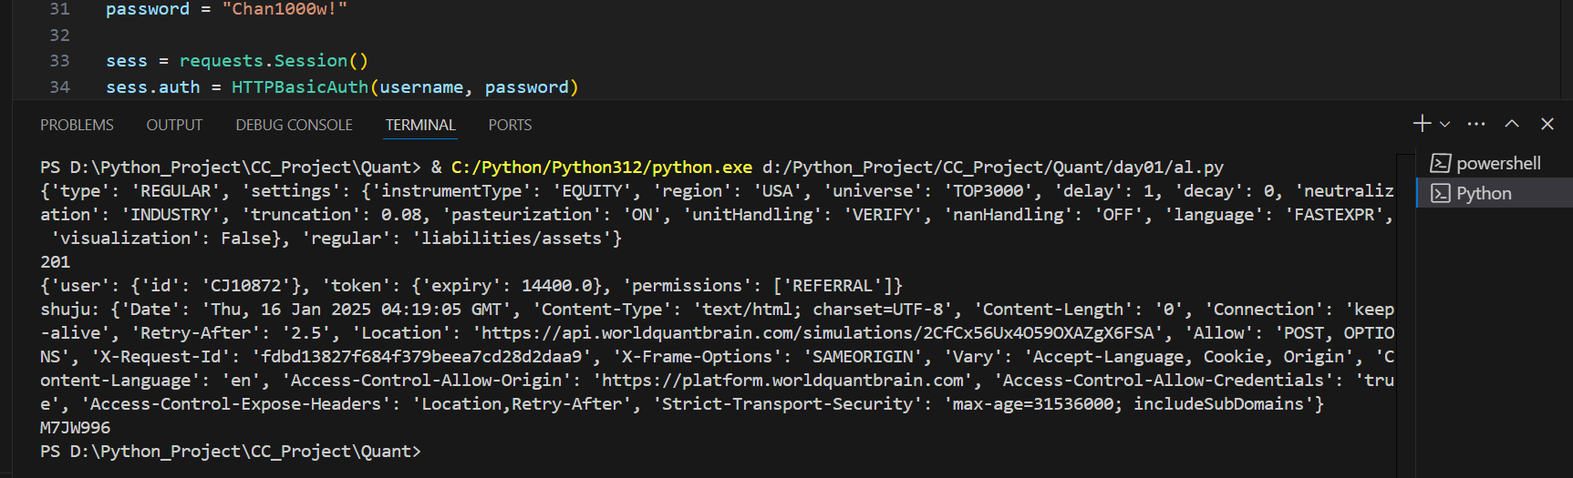Click the Python terminal icon in list

coord(1440,194)
